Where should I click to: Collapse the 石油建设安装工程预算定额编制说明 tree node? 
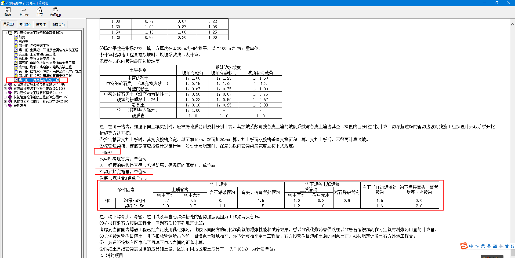(5, 33)
